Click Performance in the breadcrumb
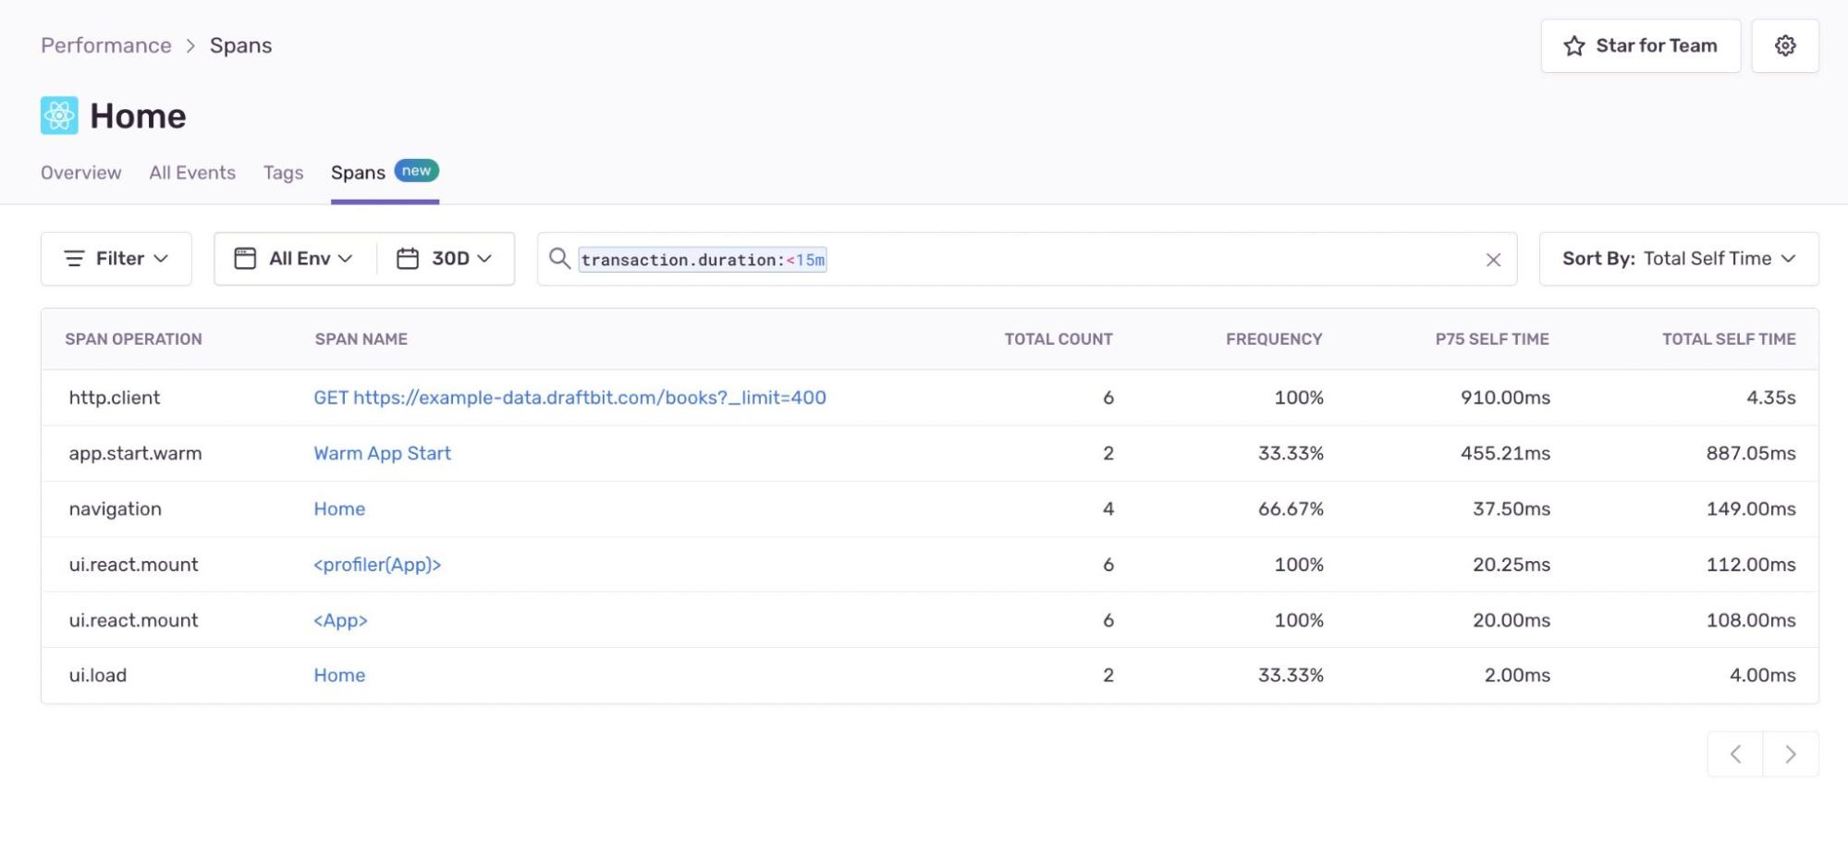The width and height of the screenshot is (1848, 843). tap(105, 44)
